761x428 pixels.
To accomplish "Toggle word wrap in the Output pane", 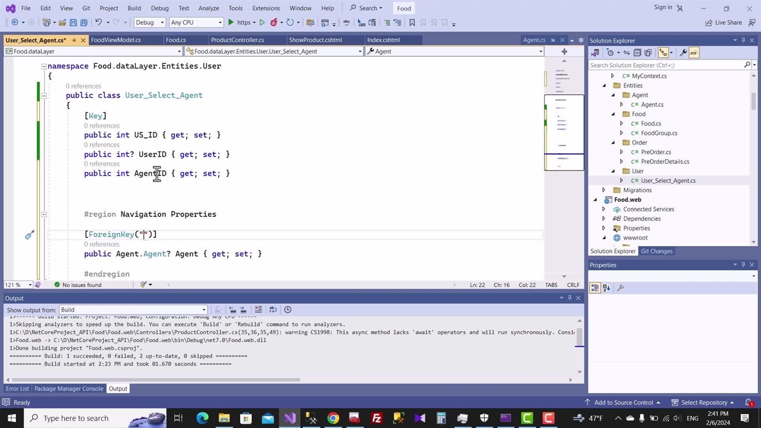I will (x=273, y=309).
